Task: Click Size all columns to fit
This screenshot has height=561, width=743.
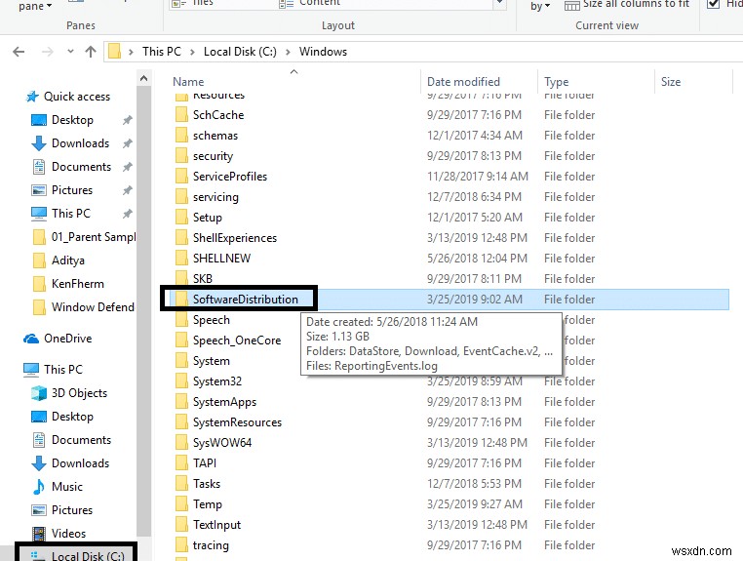Action: pos(627,5)
